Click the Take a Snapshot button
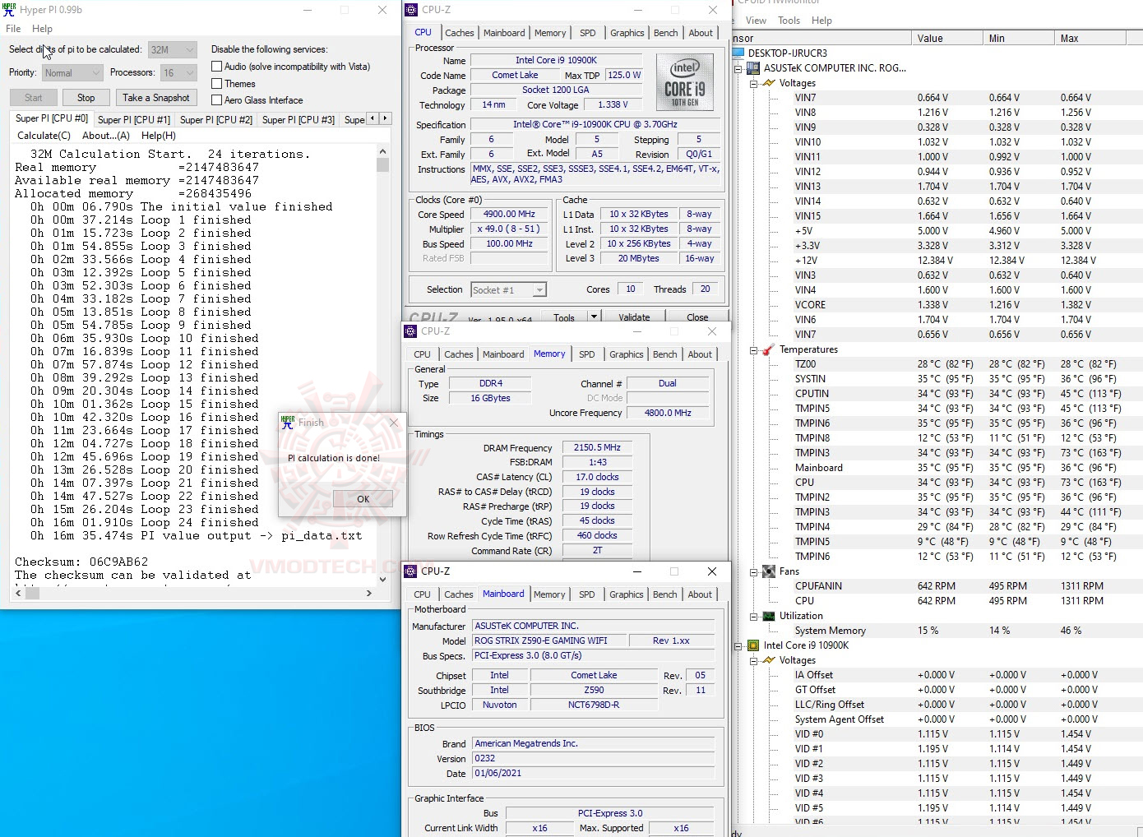This screenshot has height=837, width=1143. click(156, 98)
